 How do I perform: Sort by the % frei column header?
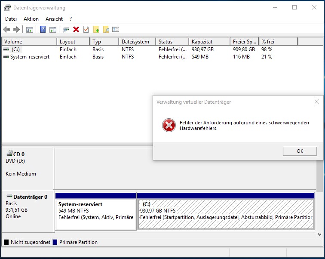[279, 41]
